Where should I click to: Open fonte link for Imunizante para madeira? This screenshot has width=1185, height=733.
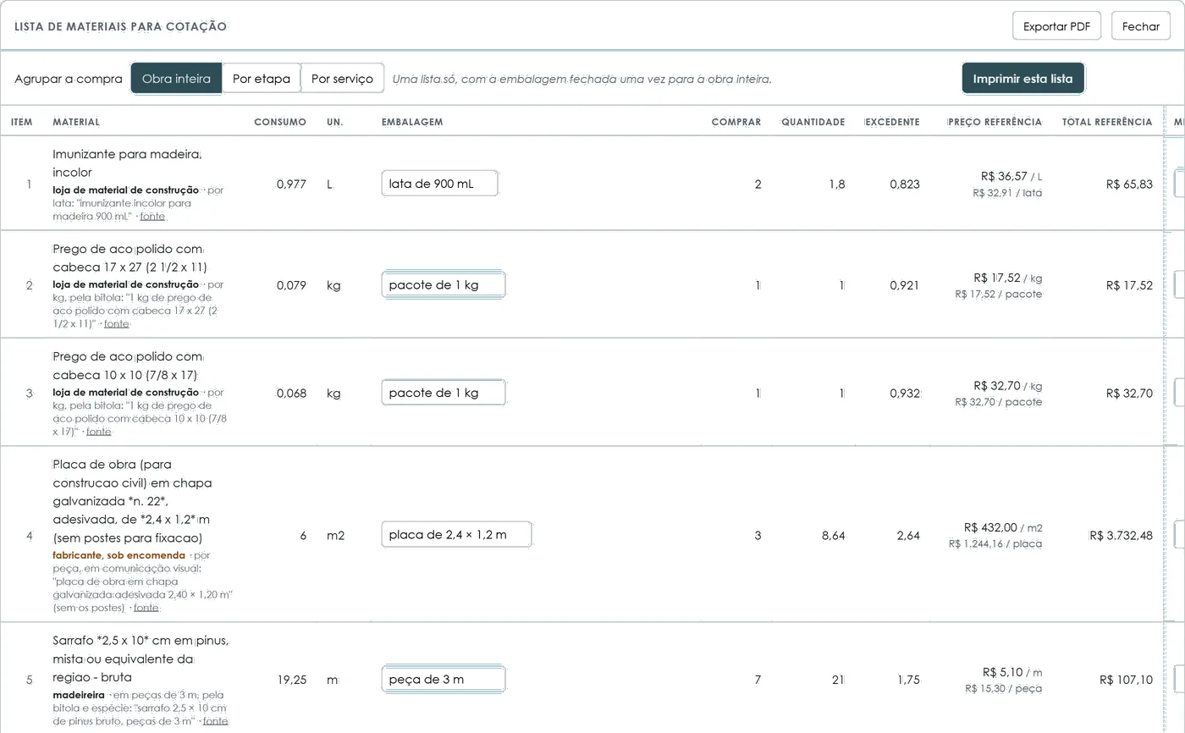[152, 217]
